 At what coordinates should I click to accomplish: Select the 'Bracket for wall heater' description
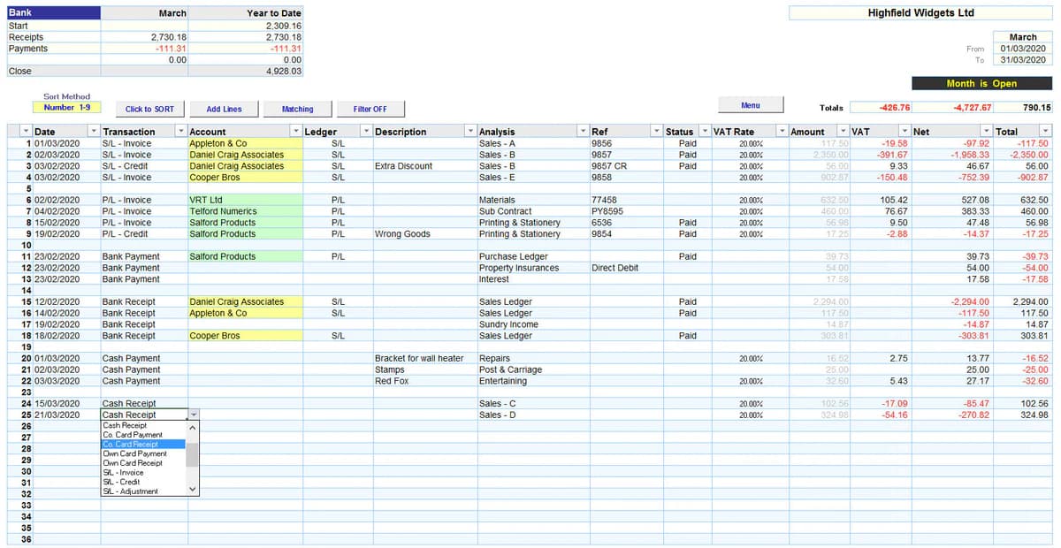tap(424, 358)
